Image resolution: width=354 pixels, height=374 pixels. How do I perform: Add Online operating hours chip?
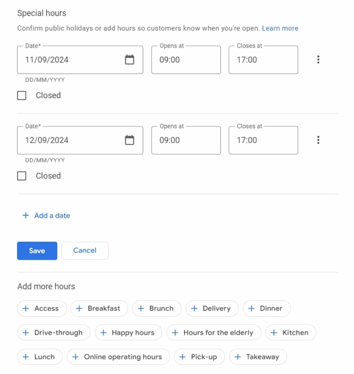(118, 357)
